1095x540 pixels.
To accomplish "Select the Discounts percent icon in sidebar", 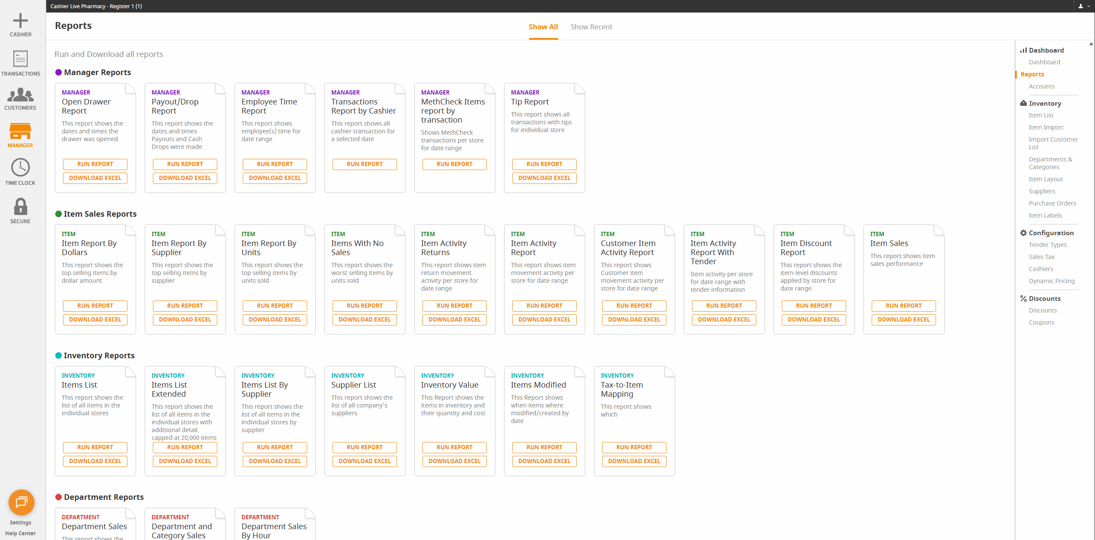I will 1023,298.
